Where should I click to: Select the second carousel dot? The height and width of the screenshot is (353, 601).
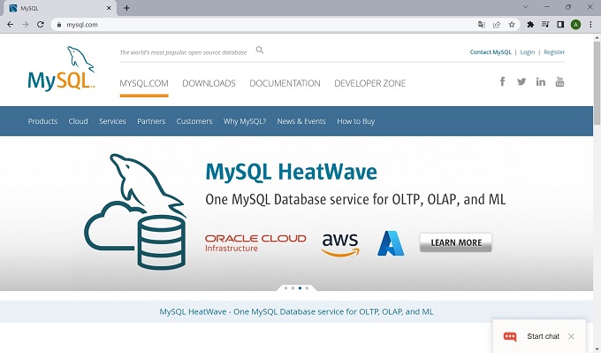293,288
